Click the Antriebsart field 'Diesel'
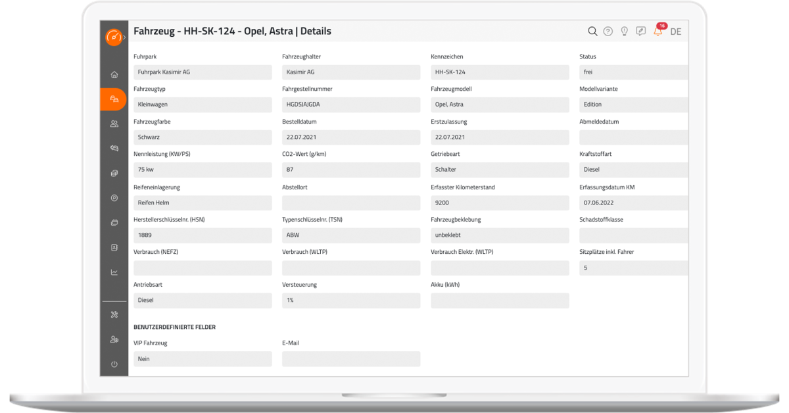Screen dimensions: 789x413 point(203,300)
